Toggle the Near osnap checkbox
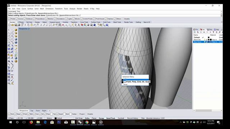 (15, 114)
